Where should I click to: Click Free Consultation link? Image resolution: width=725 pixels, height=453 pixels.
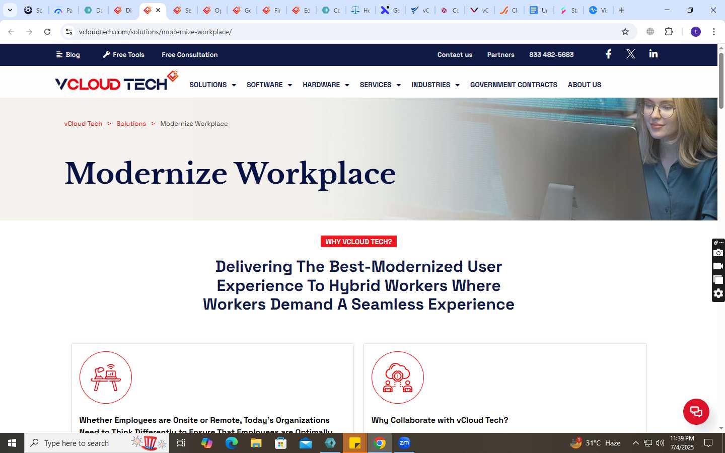(190, 54)
